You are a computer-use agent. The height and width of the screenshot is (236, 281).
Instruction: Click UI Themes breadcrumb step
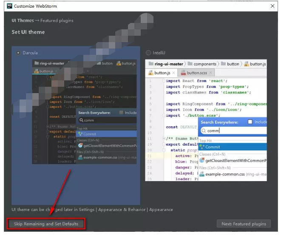point(23,20)
